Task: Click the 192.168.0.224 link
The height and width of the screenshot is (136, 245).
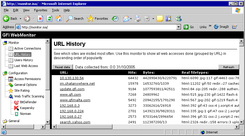Action: [x=72, y=111]
